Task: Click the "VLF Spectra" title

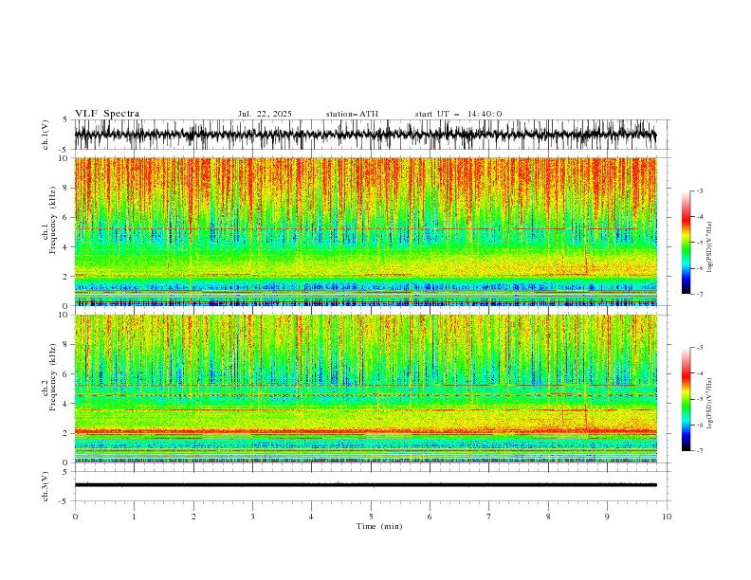Action: (107, 114)
